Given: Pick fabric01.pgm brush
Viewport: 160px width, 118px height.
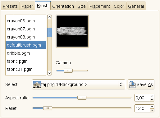Looking at the screenshot, I should pos(26,69).
